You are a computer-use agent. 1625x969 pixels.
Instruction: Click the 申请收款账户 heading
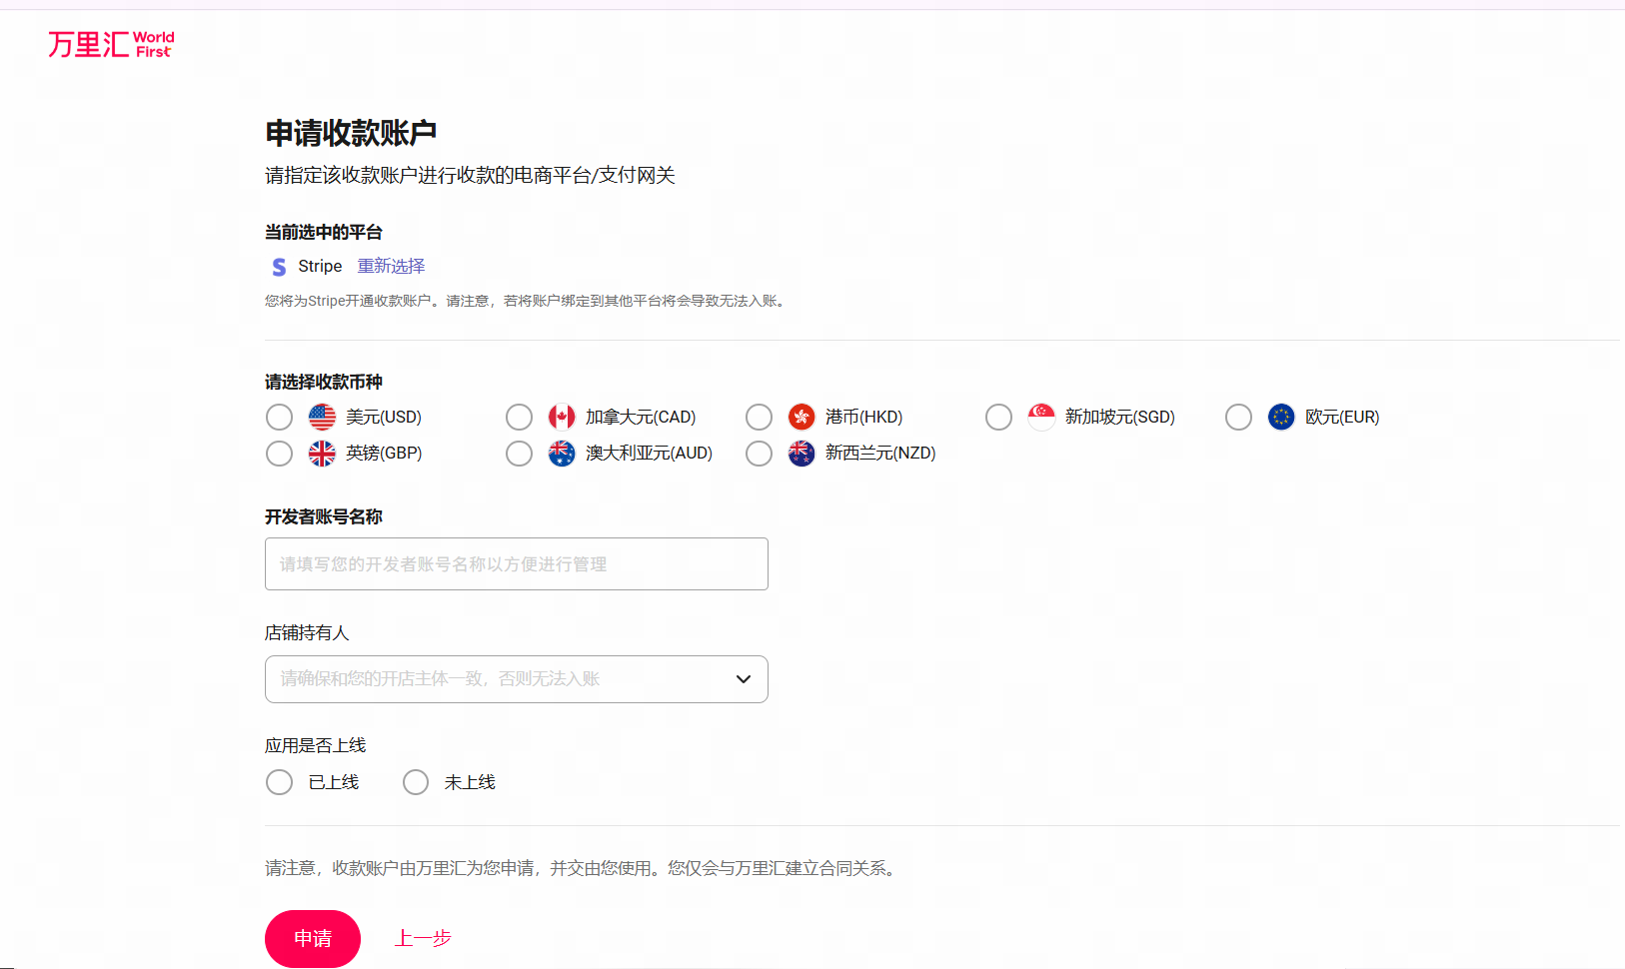coord(351,133)
